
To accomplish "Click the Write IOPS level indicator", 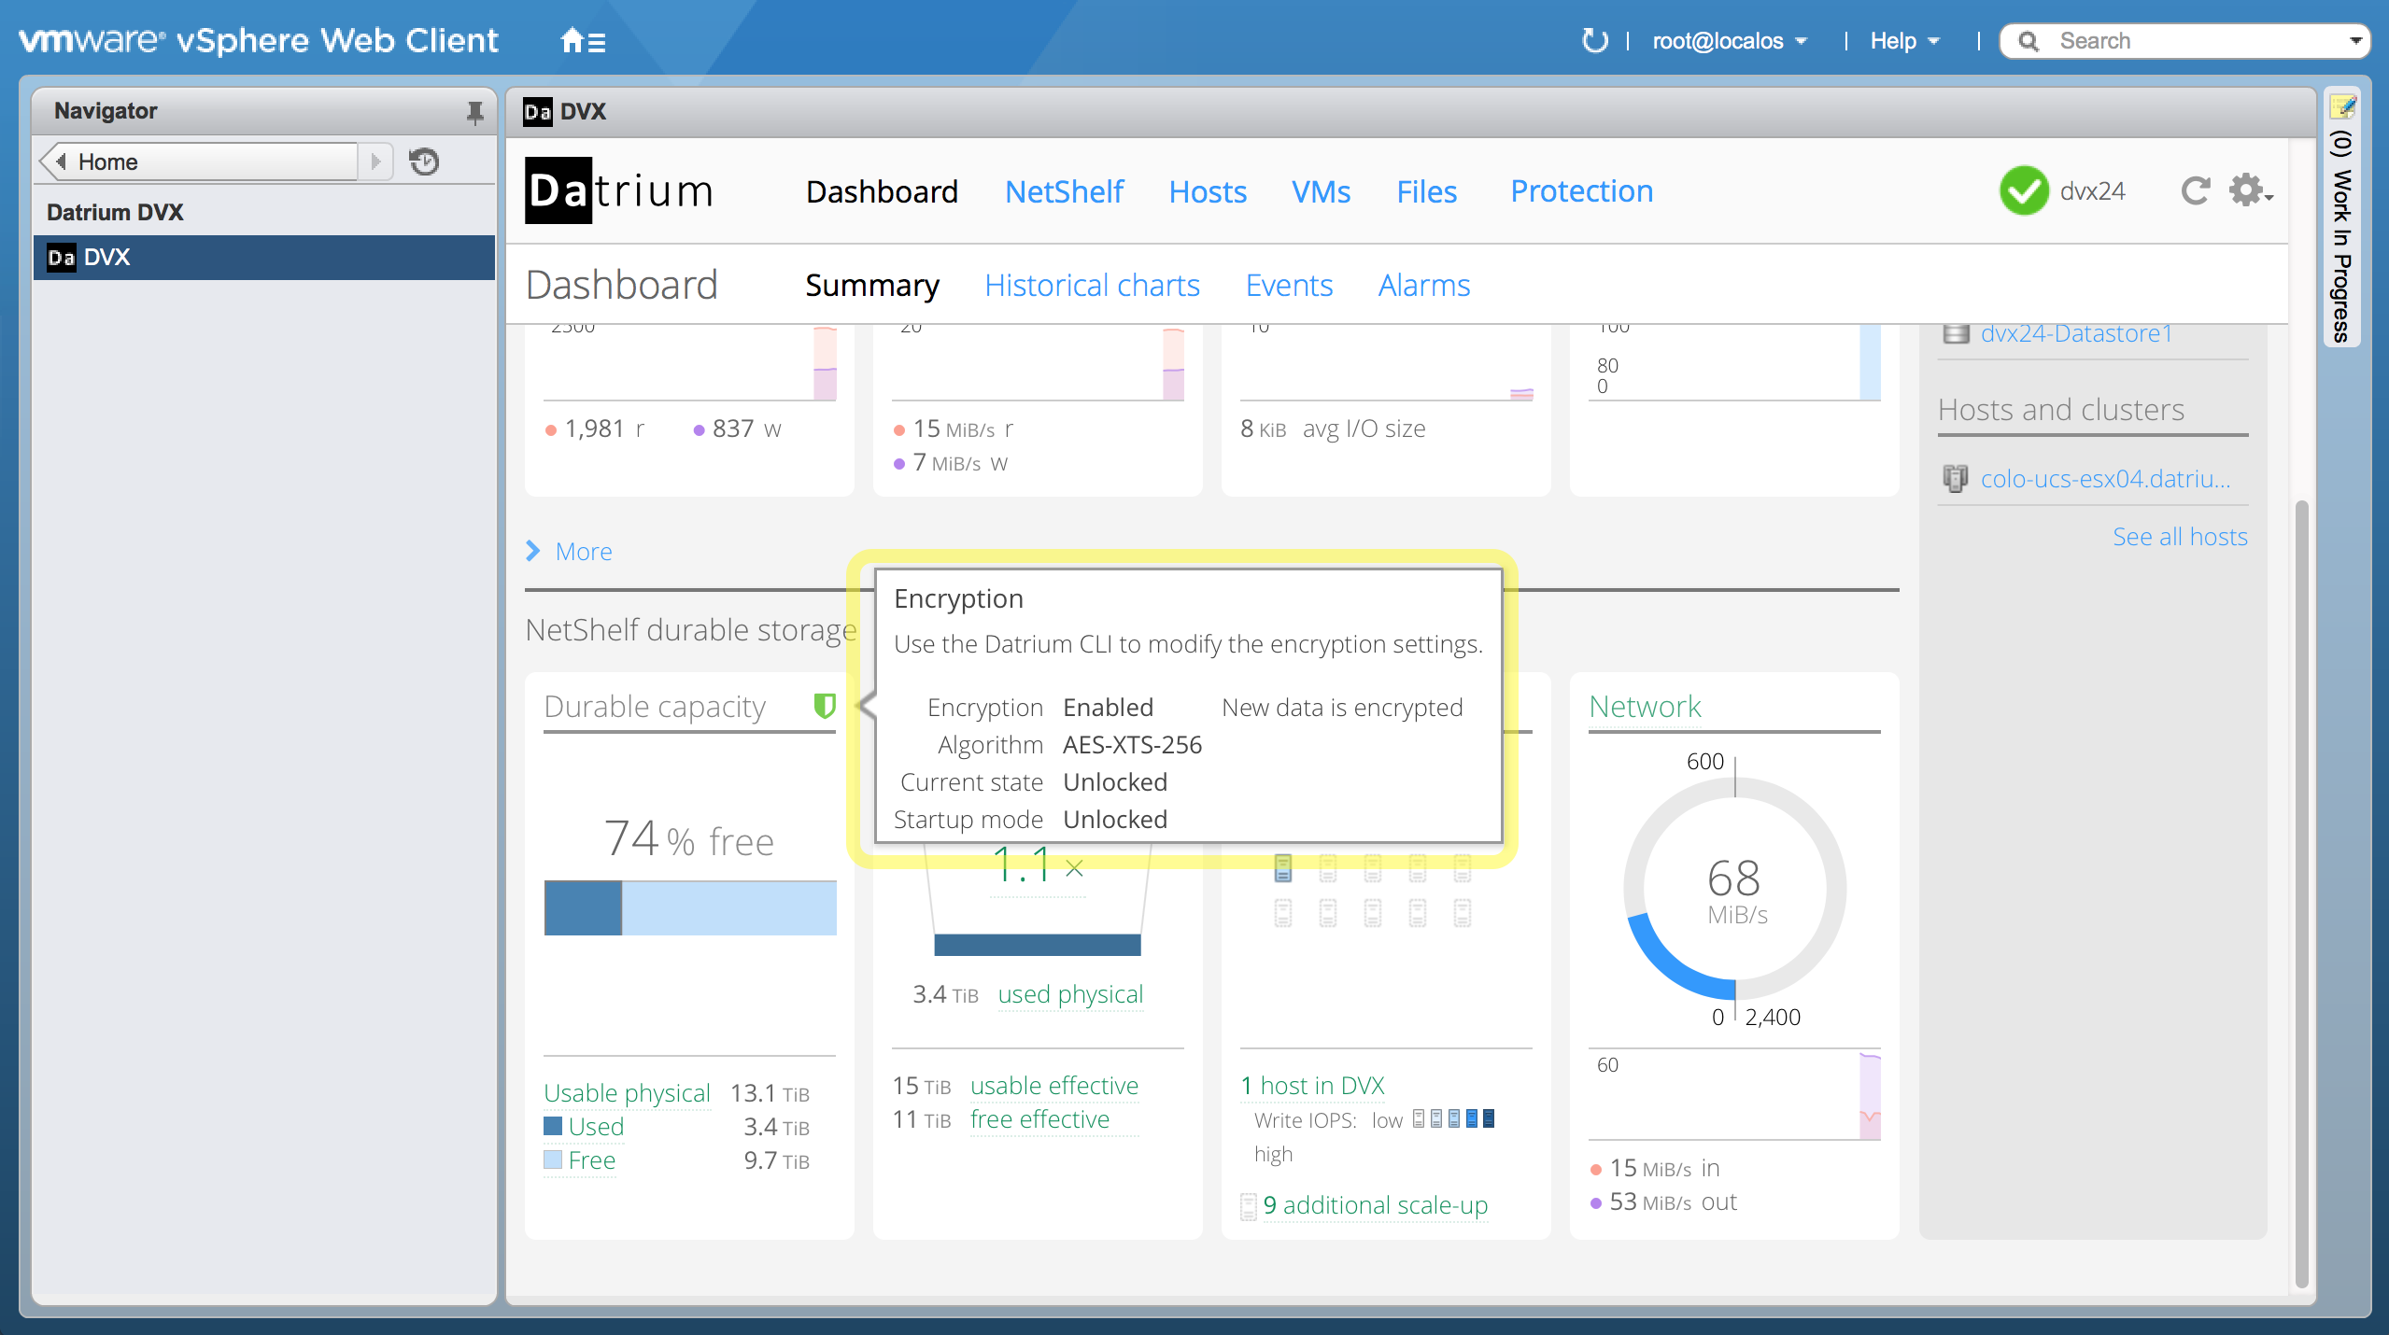I will 1453,1118.
